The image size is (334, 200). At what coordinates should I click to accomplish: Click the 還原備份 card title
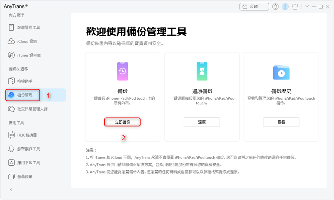tap(202, 91)
